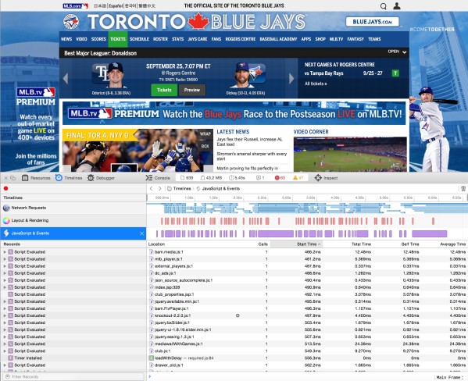Expand the OPEN chevron on news ticker
468x381 pixels.
[405, 52]
